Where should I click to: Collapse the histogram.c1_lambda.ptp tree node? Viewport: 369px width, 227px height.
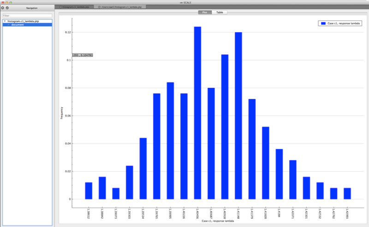(5, 21)
